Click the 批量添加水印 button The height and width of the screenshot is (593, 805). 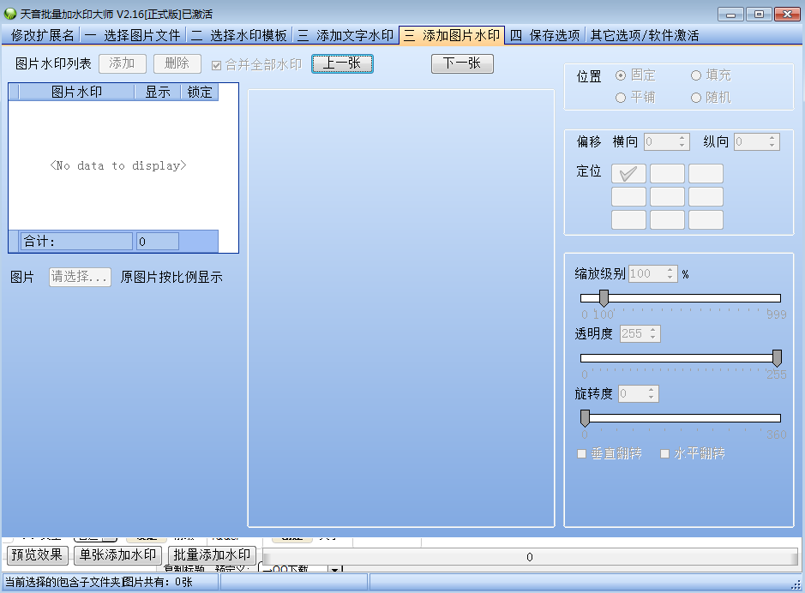pyautogui.click(x=212, y=554)
